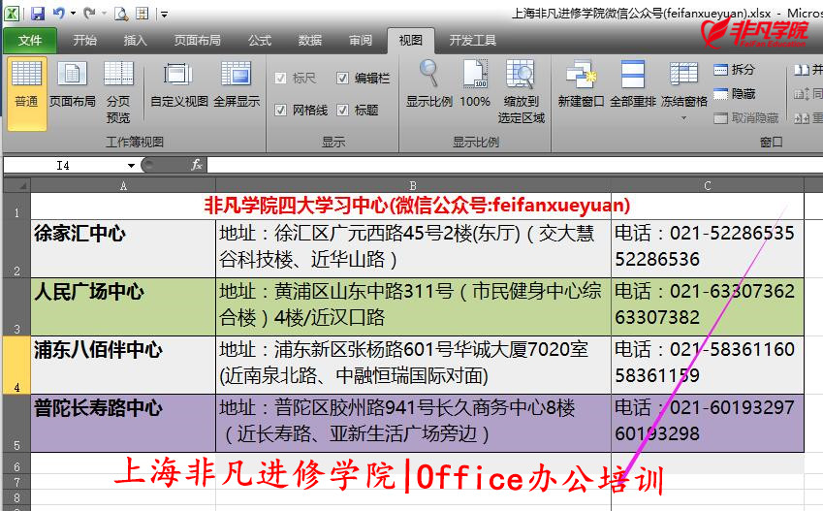
Task: Select row 2 header
Action: [x=16, y=249]
